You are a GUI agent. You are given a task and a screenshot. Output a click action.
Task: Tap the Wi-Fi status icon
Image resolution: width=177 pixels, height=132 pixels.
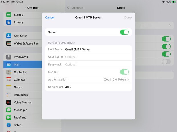pos(163,2)
